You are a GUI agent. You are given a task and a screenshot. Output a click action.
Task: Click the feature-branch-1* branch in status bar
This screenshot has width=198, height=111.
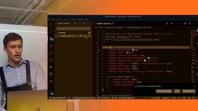pyautogui.click(x=58, y=98)
